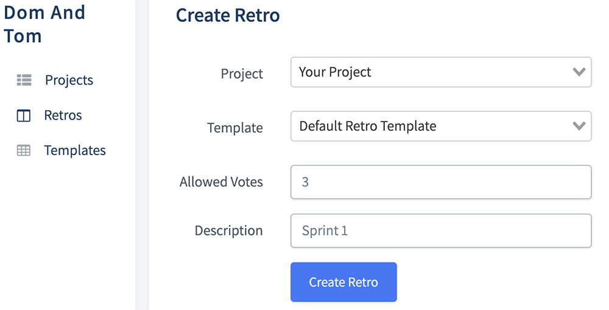
Task: Click into the Description field with Sprint 1
Action: [x=441, y=230]
